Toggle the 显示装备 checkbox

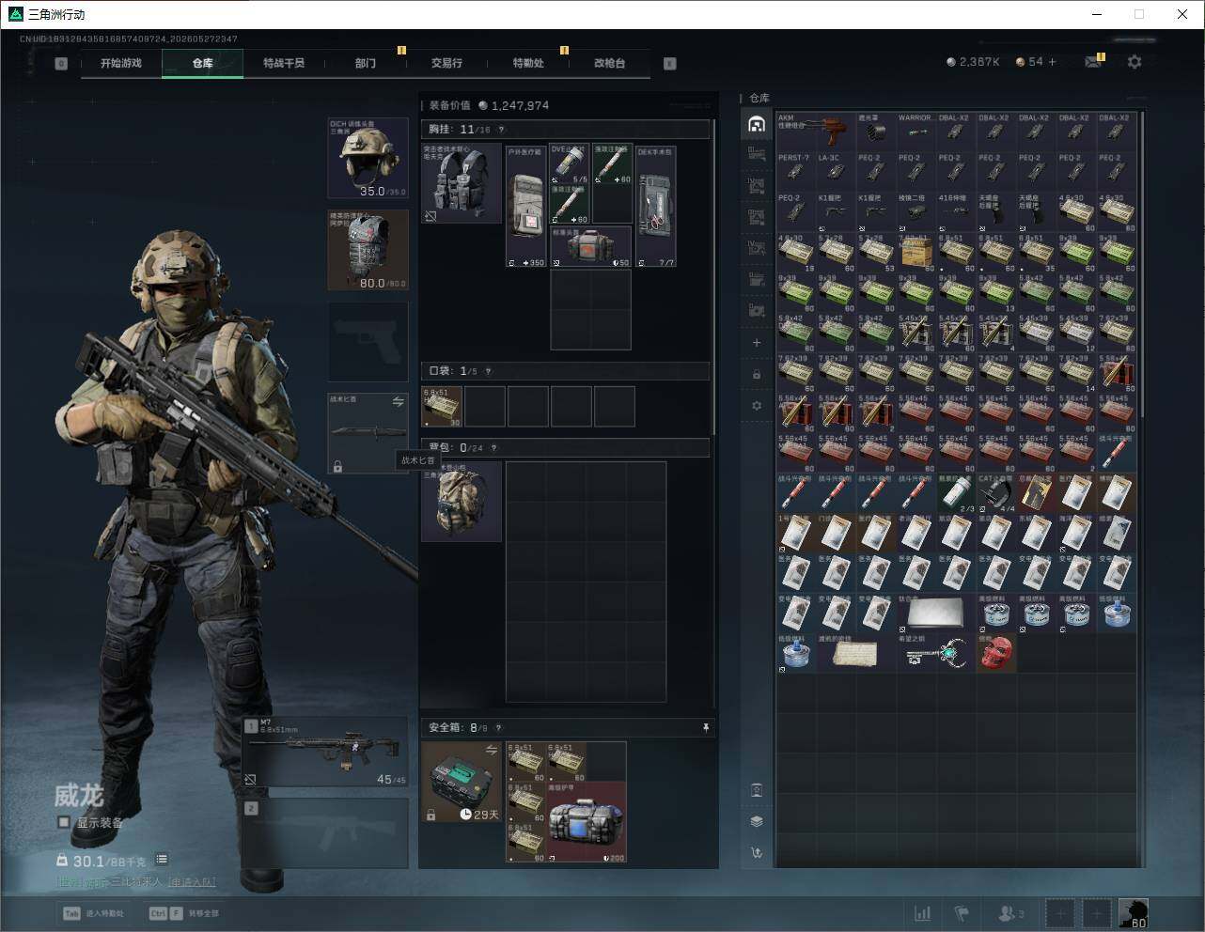tap(64, 822)
